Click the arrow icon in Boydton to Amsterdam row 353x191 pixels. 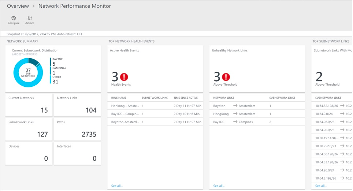pyautogui.click(x=235, y=106)
